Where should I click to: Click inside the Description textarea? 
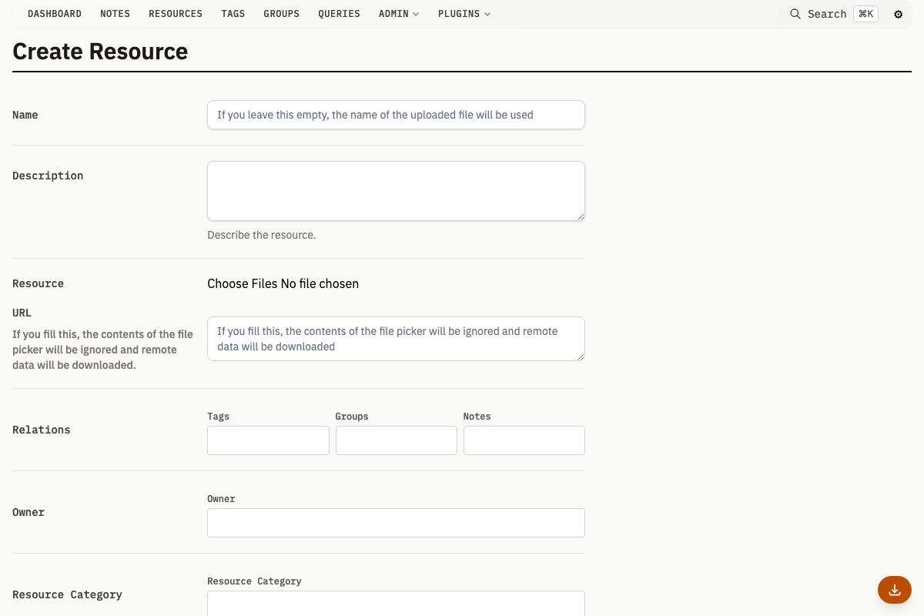tap(396, 190)
